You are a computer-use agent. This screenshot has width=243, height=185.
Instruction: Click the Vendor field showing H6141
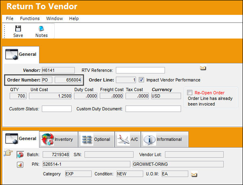point(58,70)
